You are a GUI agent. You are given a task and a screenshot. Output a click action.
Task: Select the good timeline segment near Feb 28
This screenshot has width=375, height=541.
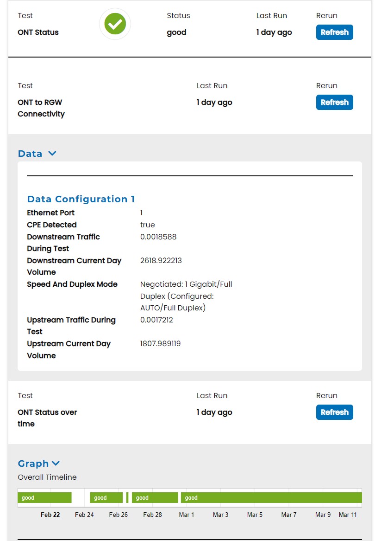(x=155, y=498)
